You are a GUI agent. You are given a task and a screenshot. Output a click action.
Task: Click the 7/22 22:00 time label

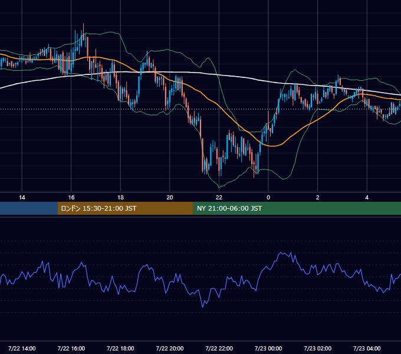point(219,348)
